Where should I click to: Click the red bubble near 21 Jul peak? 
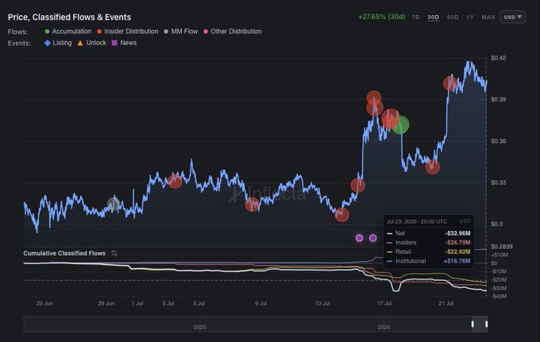(x=450, y=83)
